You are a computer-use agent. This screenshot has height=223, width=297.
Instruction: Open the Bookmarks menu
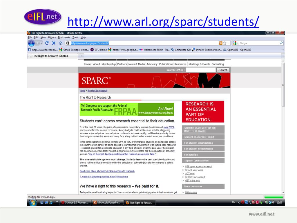point(64,37)
